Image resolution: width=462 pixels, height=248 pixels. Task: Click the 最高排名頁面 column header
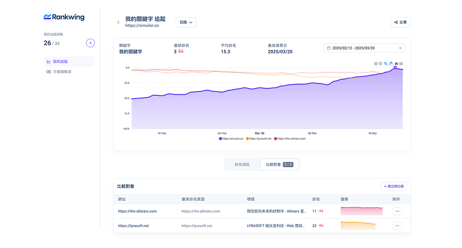[193, 199]
